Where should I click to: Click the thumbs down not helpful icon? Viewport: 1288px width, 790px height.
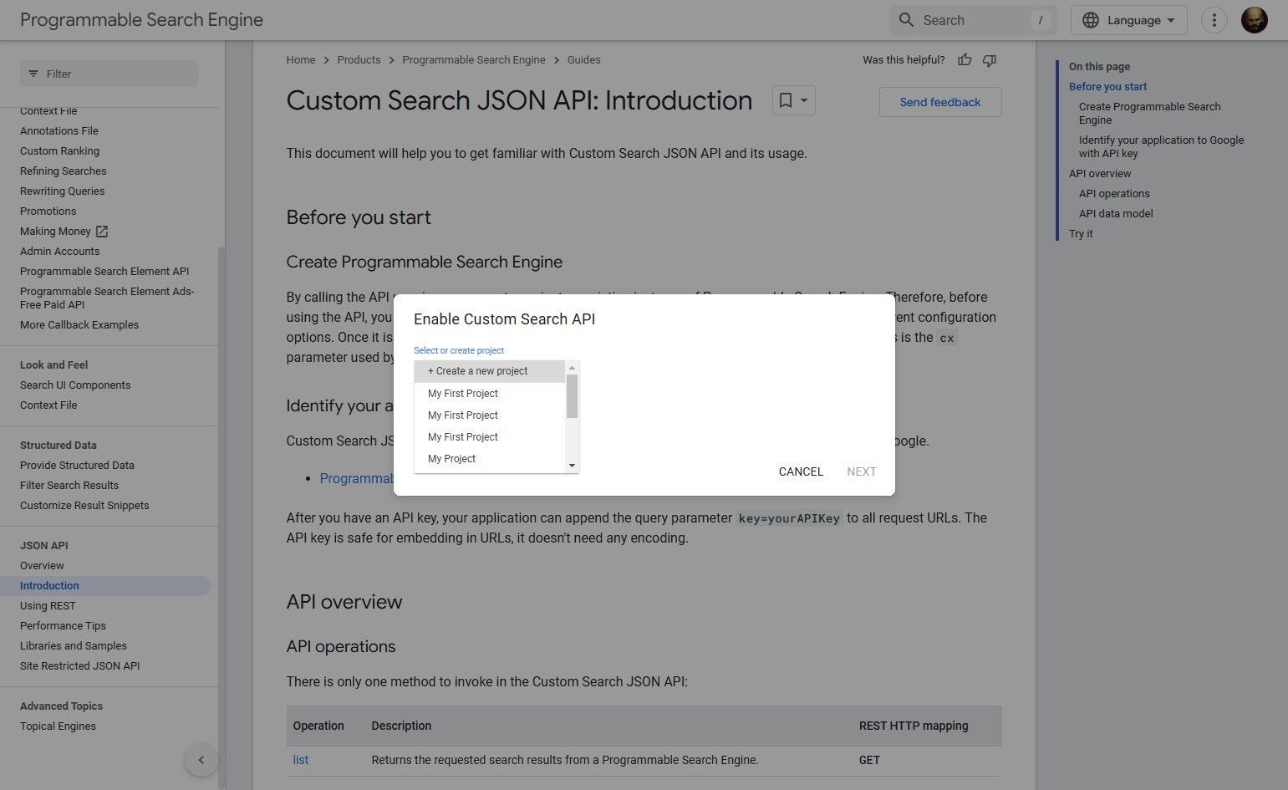(990, 60)
